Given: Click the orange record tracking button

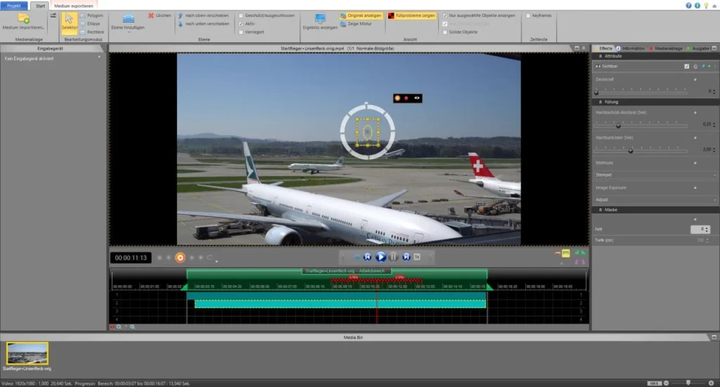Looking at the screenshot, I should click(x=180, y=258).
